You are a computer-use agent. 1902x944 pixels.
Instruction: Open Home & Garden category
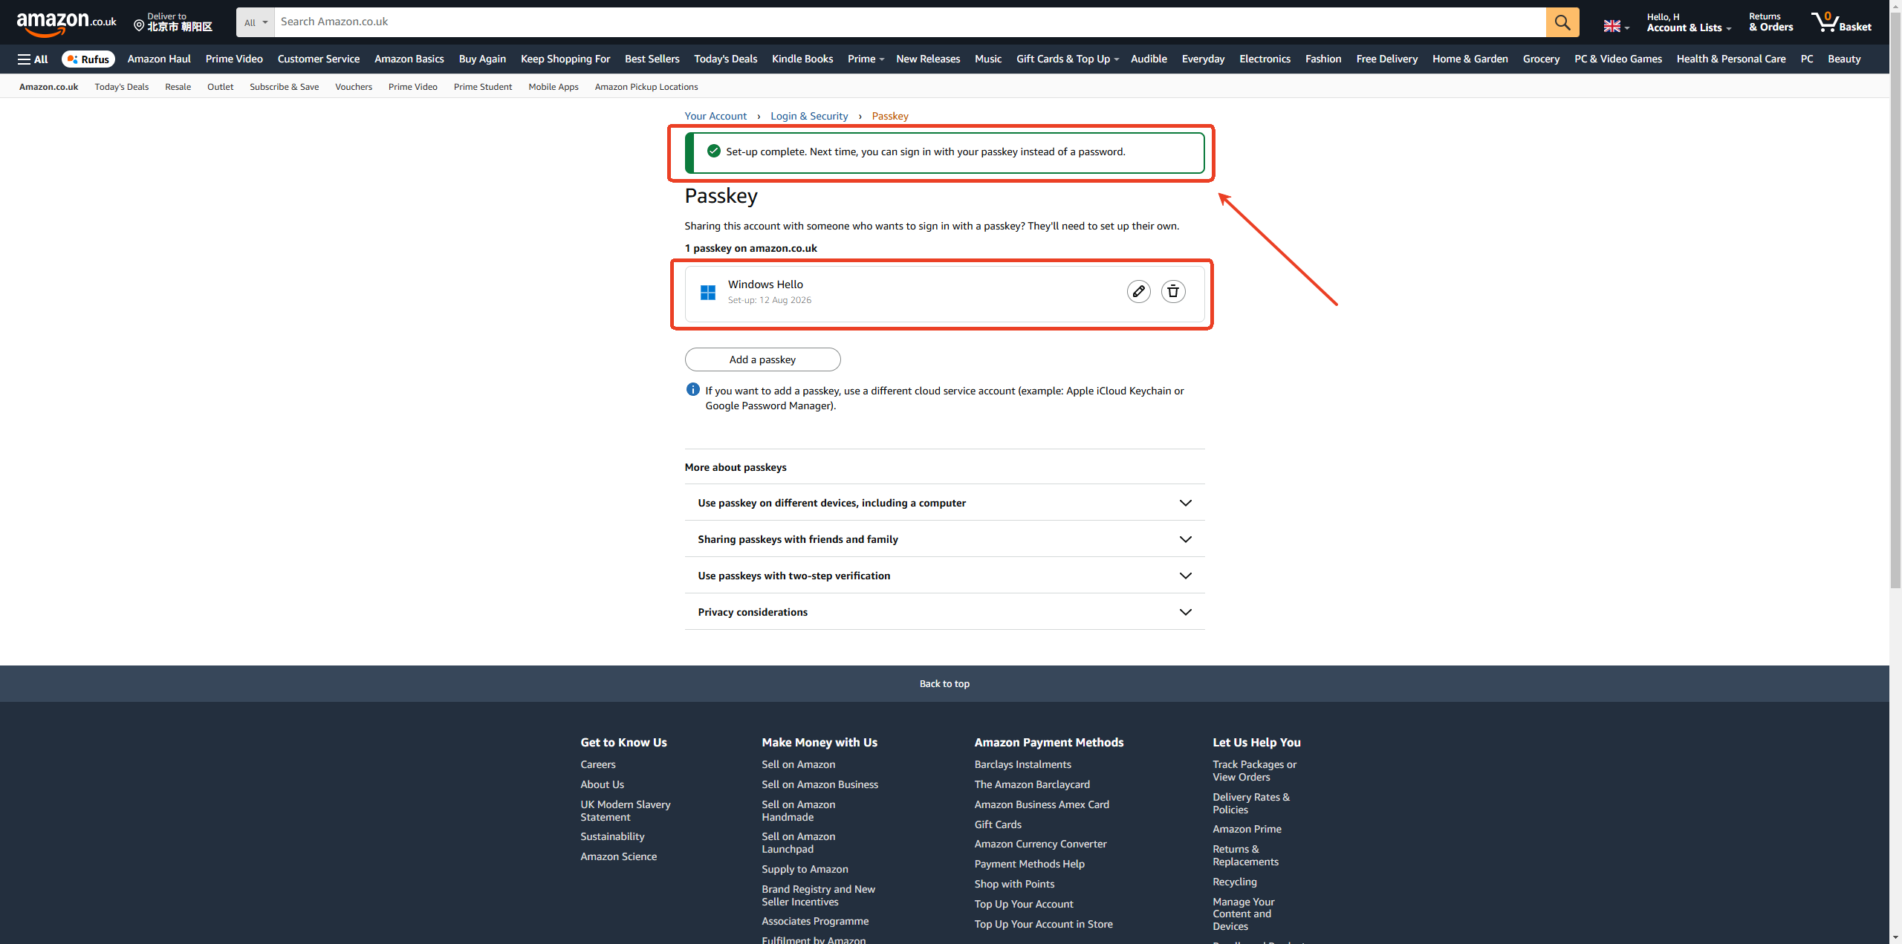1470,59
